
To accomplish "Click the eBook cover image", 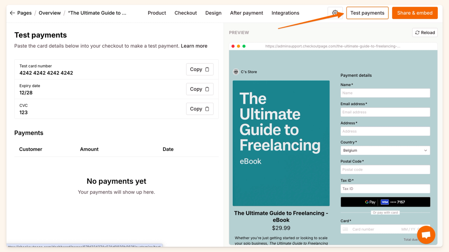I will tap(281, 143).
